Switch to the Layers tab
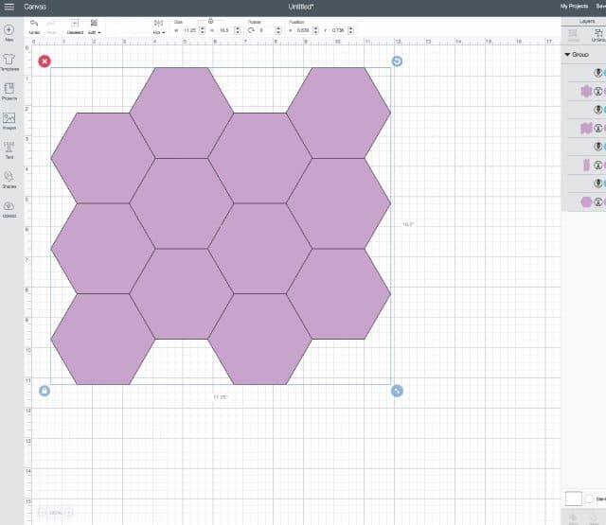The height and width of the screenshot is (525, 606). [x=587, y=21]
